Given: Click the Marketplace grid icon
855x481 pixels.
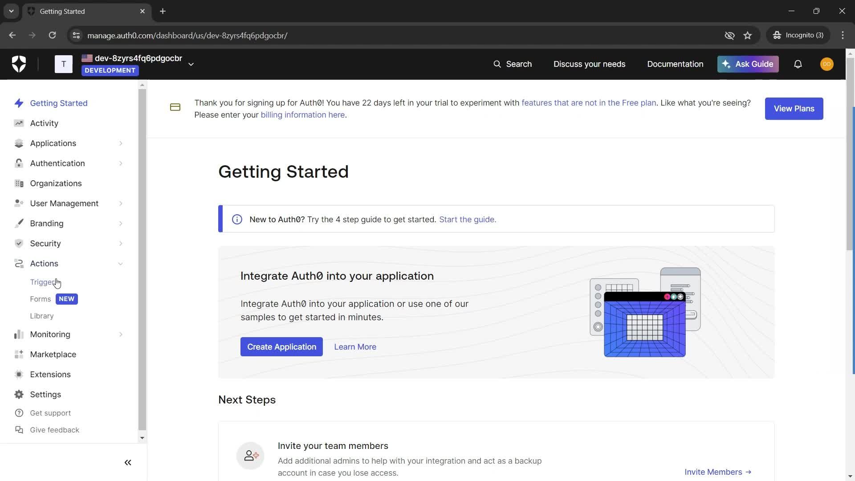Looking at the screenshot, I should [19, 355].
